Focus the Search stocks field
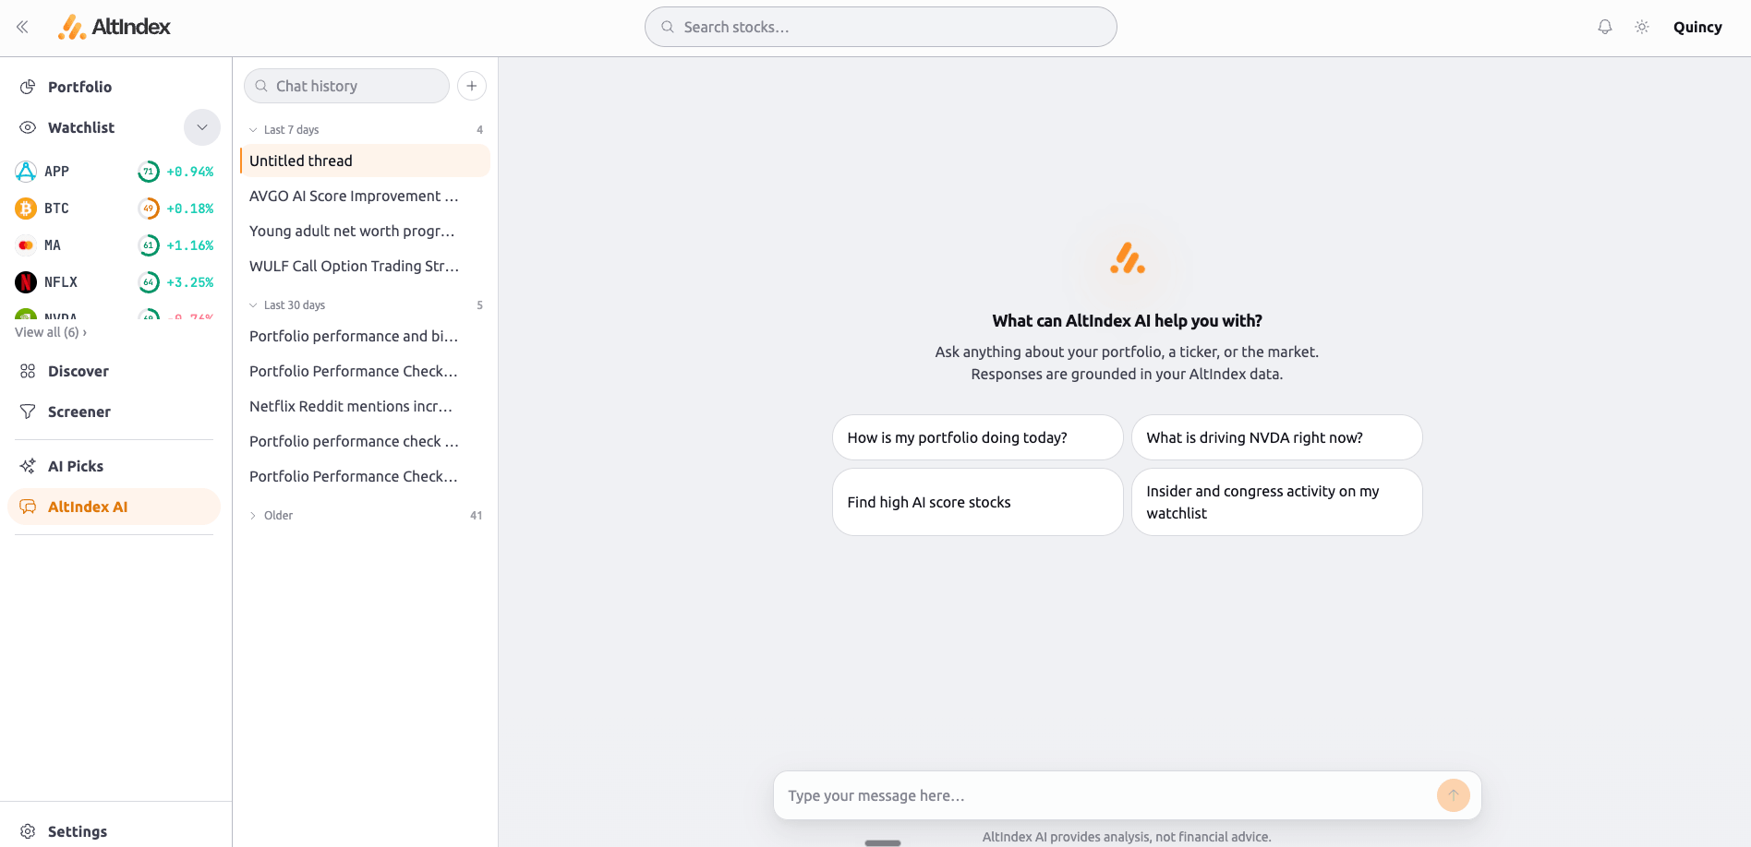The width and height of the screenshot is (1751, 847). click(881, 27)
